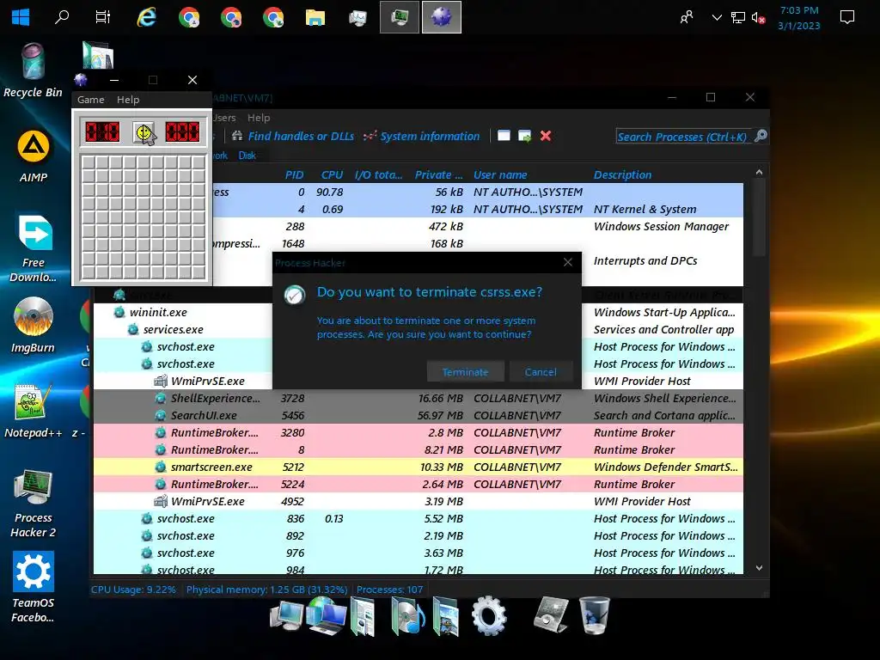Image resolution: width=880 pixels, height=660 pixels.
Task: Open Recycle Bin desktop icon
Action: click(x=33, y=70)
